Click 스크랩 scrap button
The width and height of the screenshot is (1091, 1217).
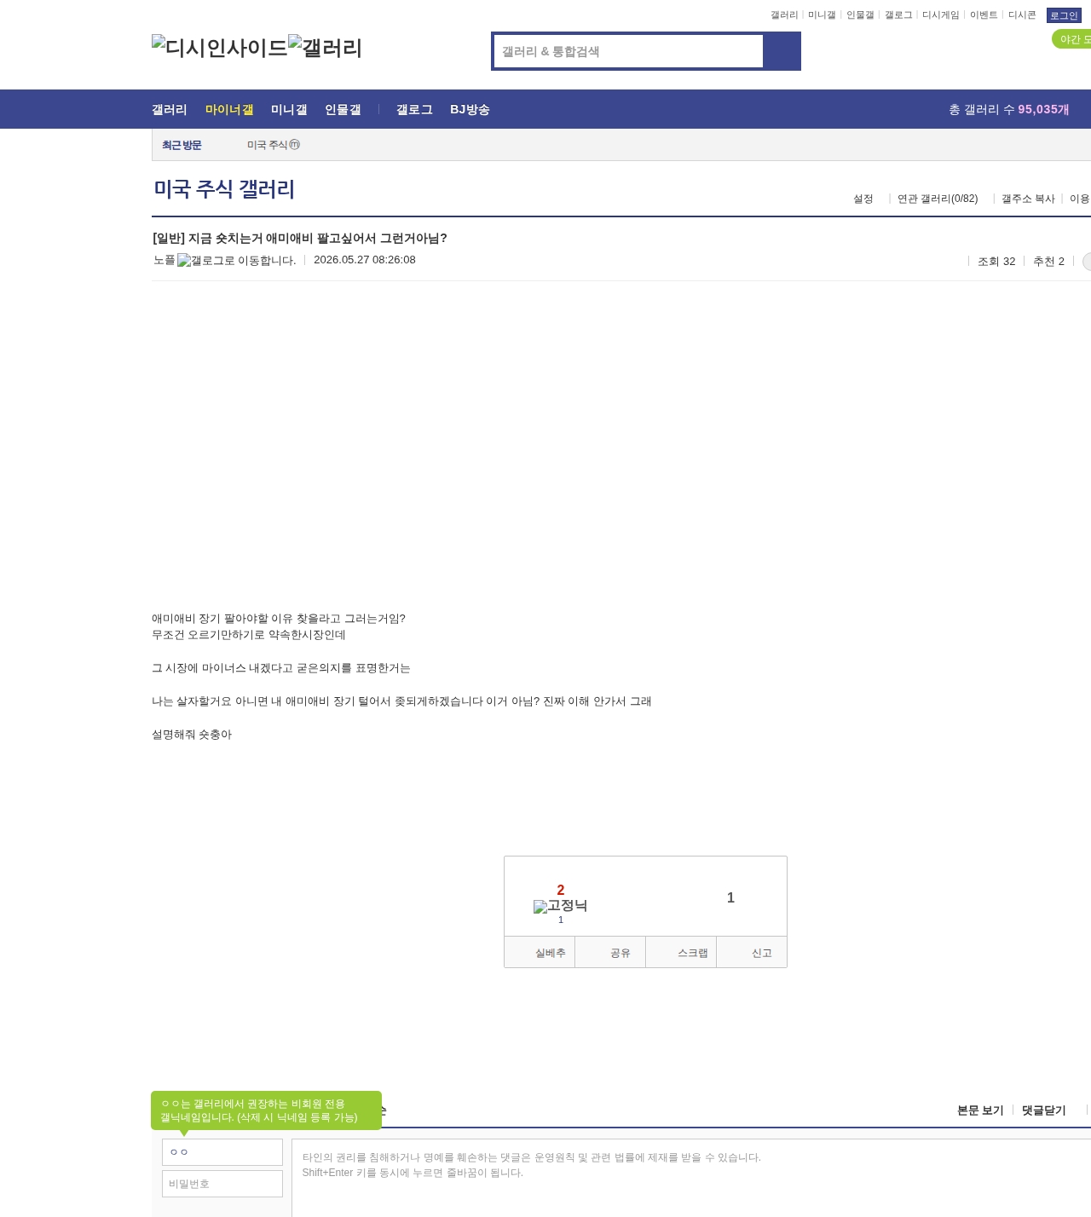click(681, 952)
